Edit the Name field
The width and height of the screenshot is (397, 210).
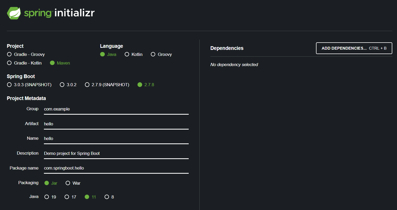pos(116,138)
